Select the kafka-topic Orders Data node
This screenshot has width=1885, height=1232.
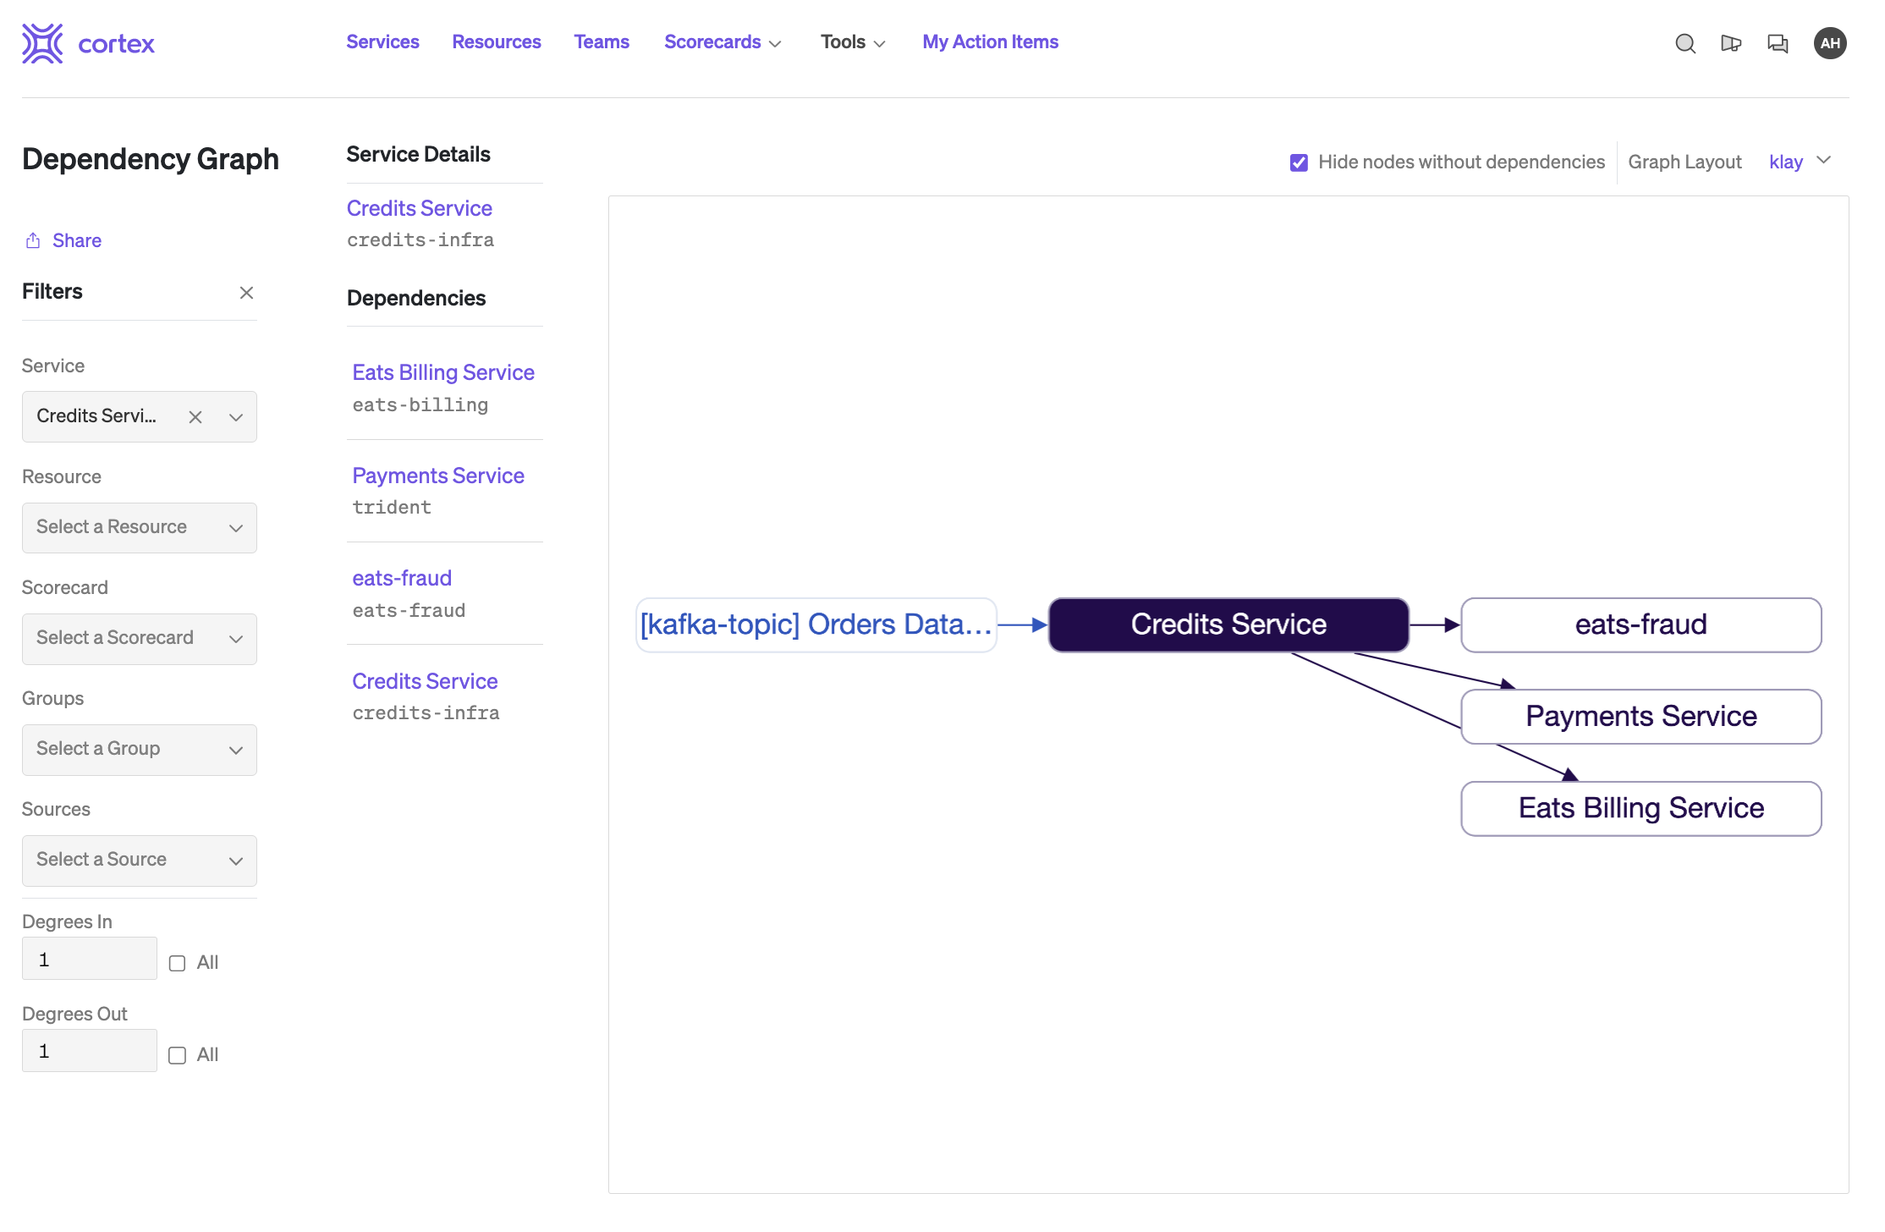816,624
